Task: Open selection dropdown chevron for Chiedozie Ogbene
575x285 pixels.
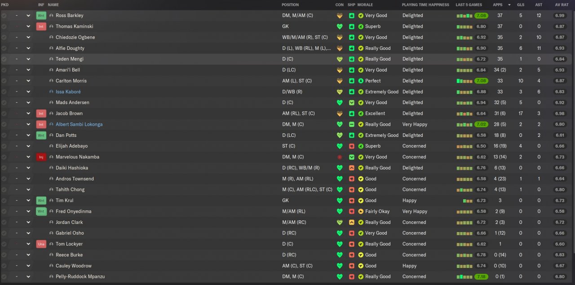Action: coord(28,37)
